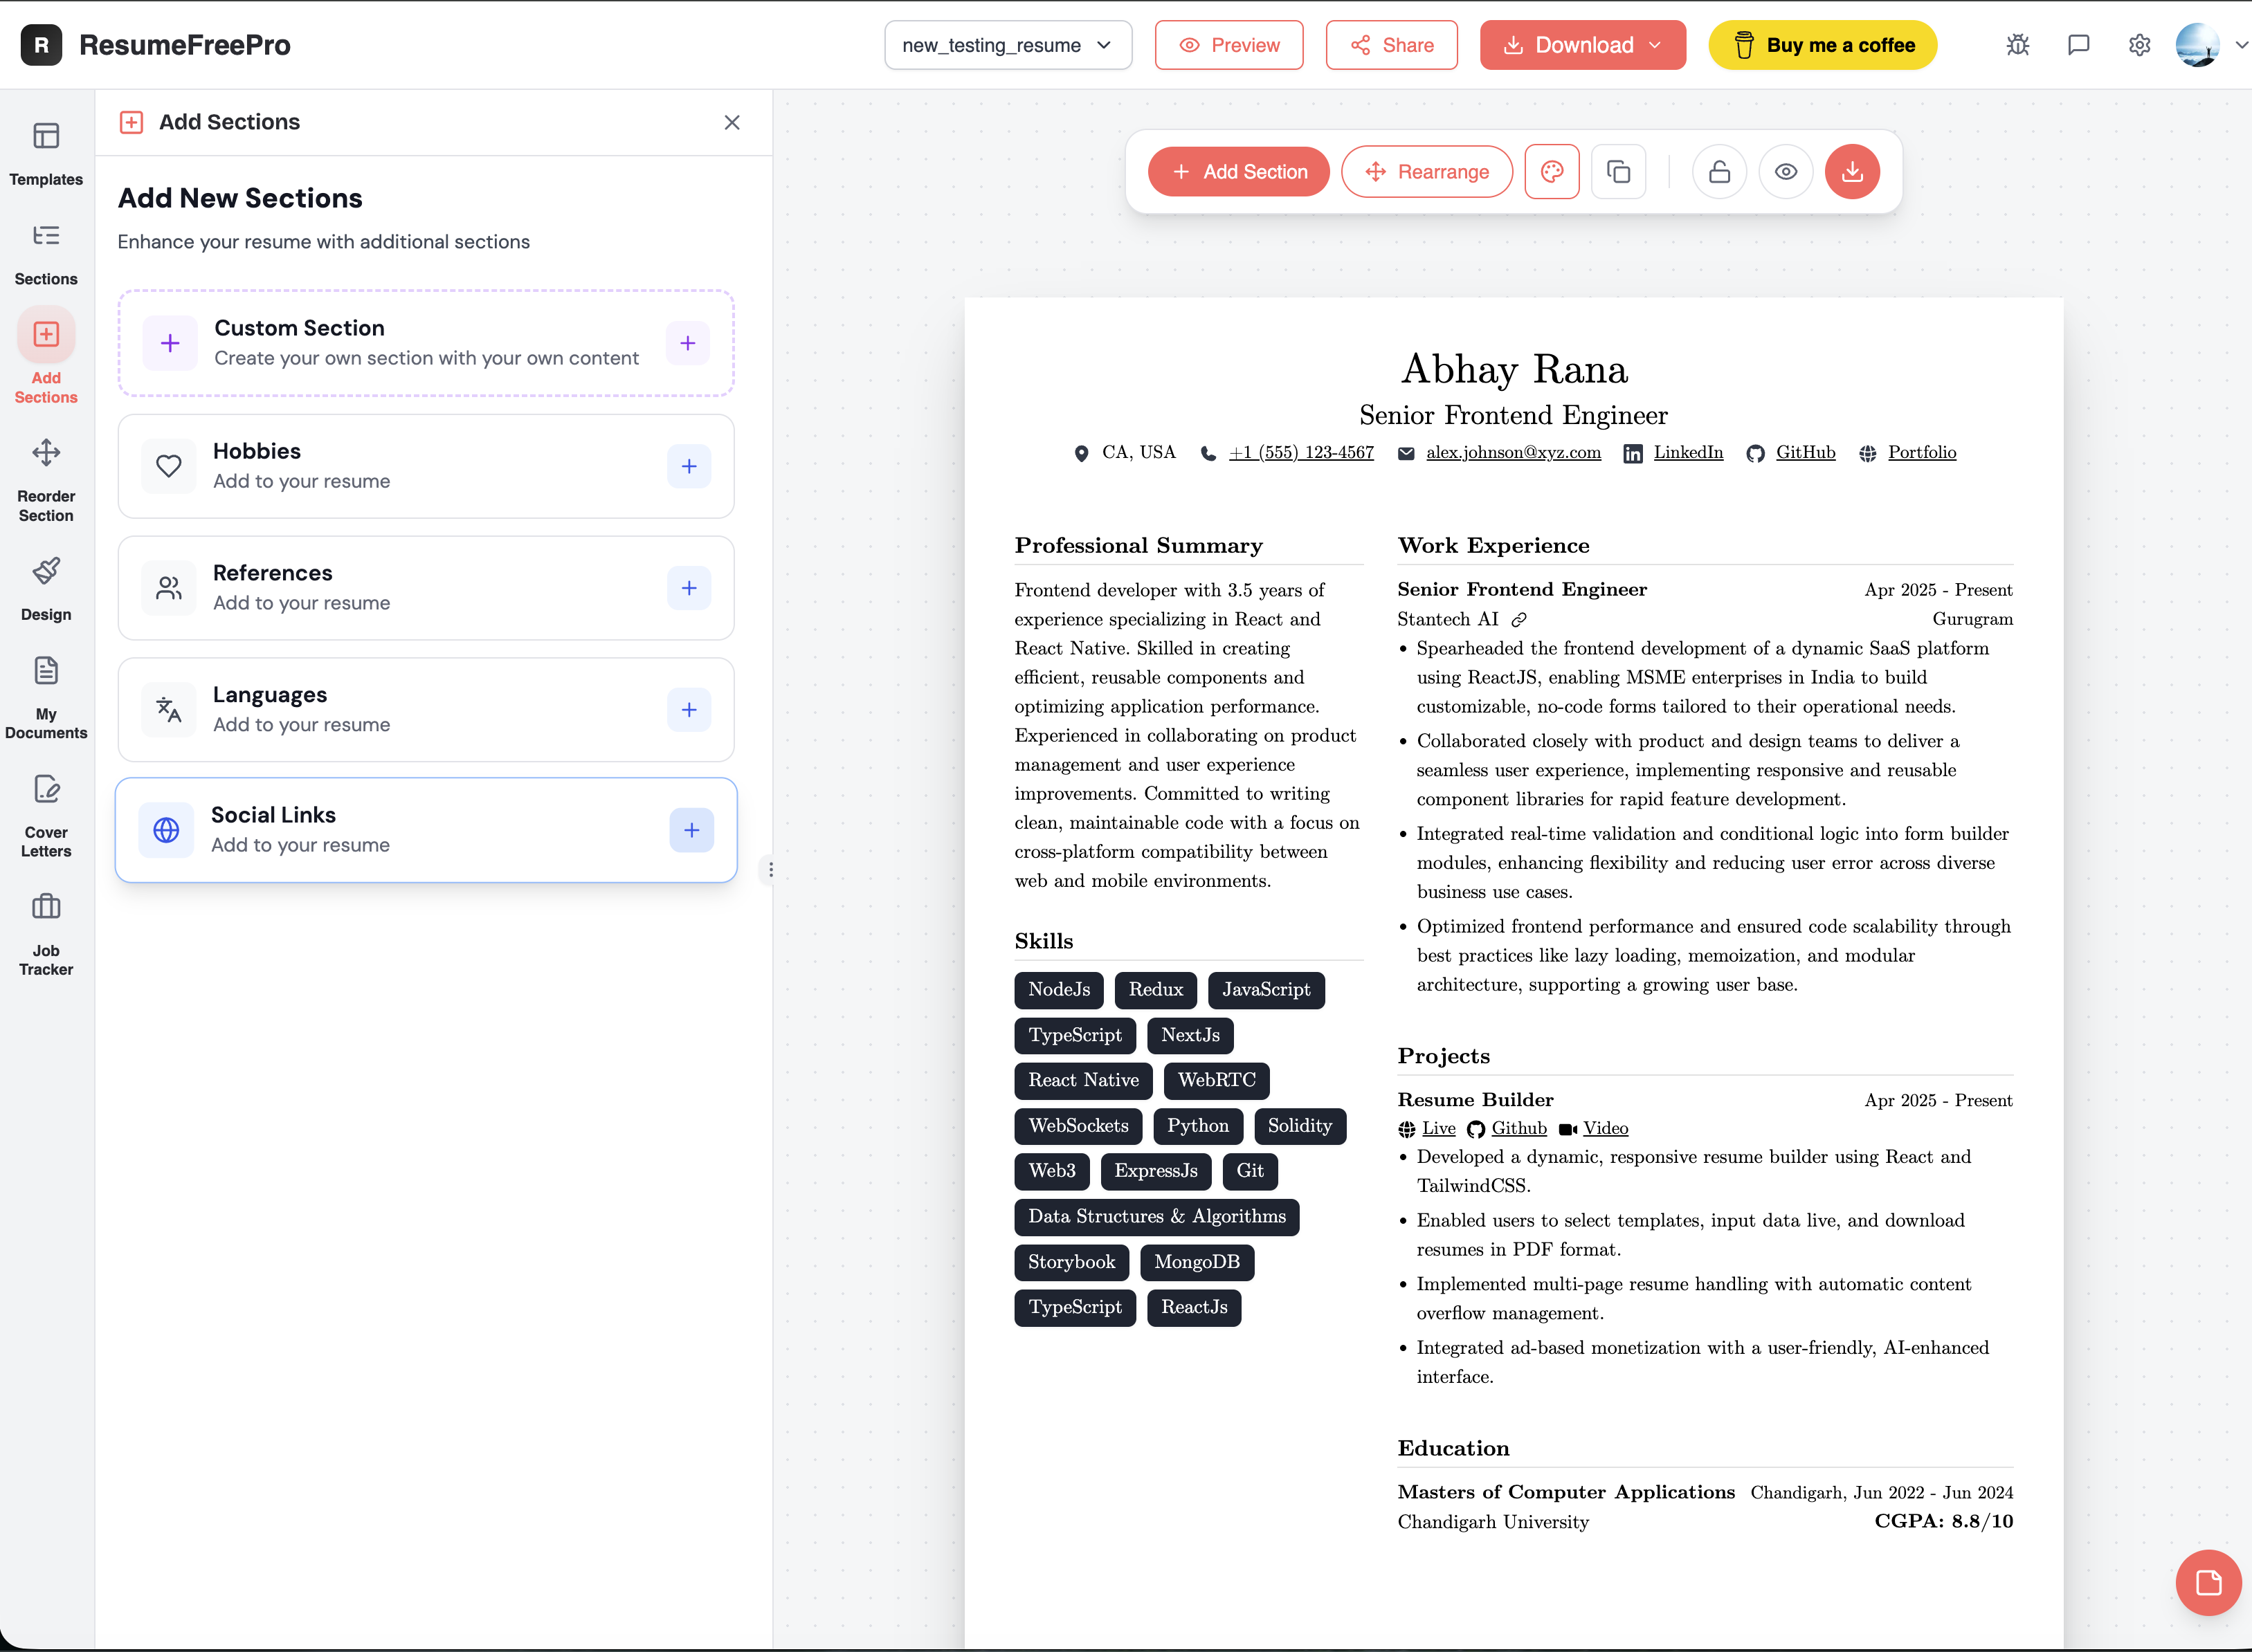
Task: Click the Share button
Action: 1392,45
